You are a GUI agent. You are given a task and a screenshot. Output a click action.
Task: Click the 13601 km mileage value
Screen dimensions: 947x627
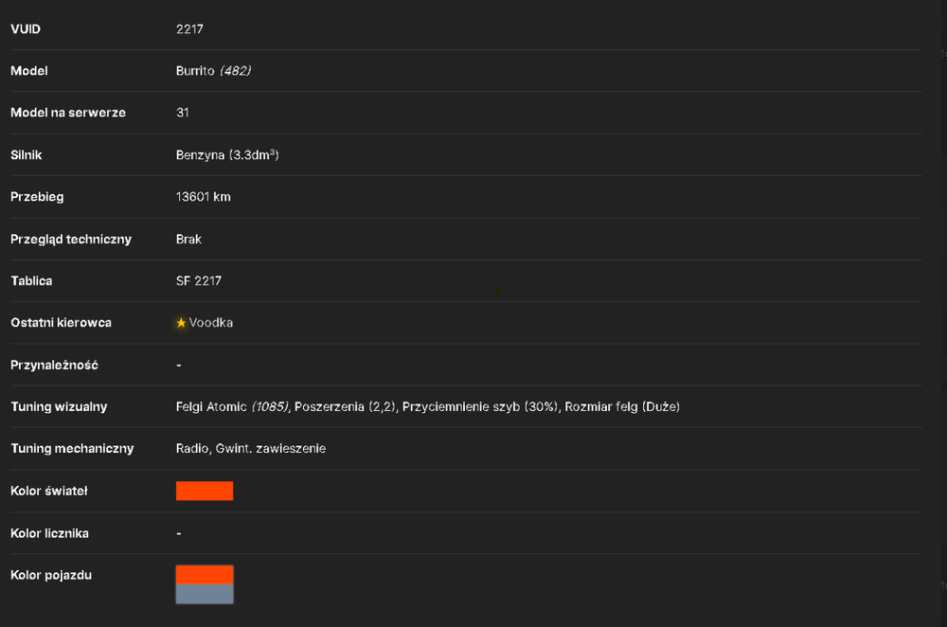[x=203, y=197]
